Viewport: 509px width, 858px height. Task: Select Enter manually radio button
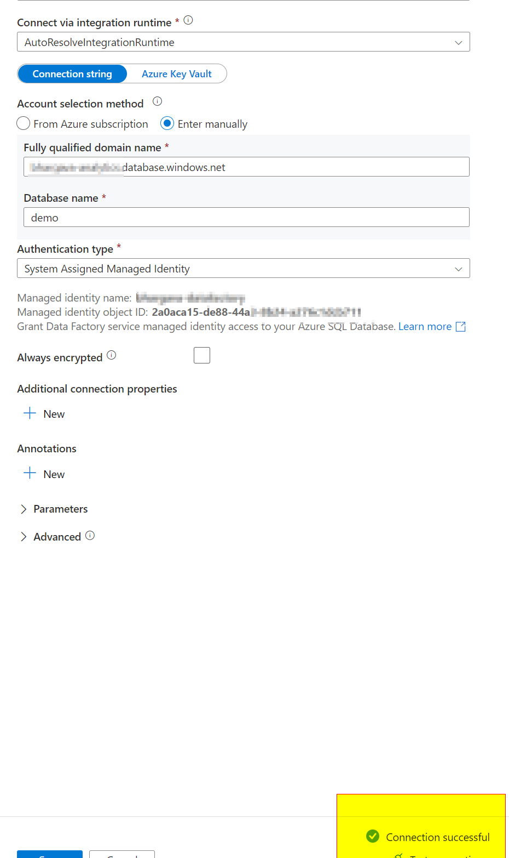coord(167,123)
